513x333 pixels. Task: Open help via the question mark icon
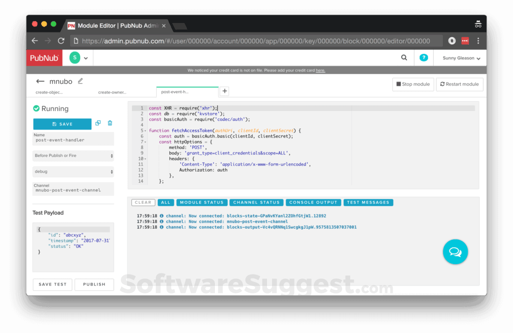click(423, 57)
